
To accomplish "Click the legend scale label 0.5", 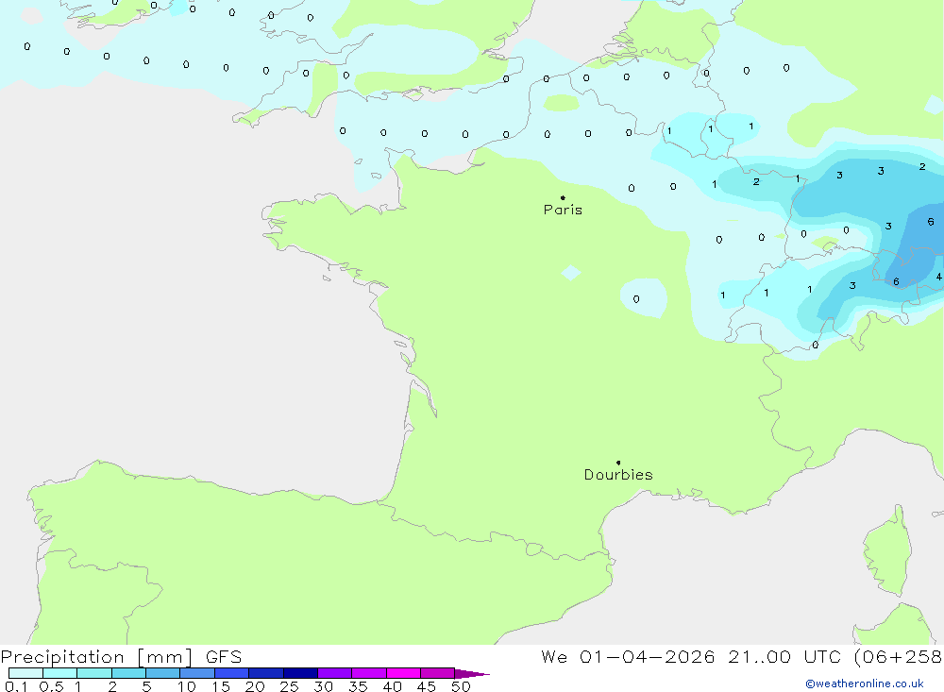I will [x=51, y=686].
